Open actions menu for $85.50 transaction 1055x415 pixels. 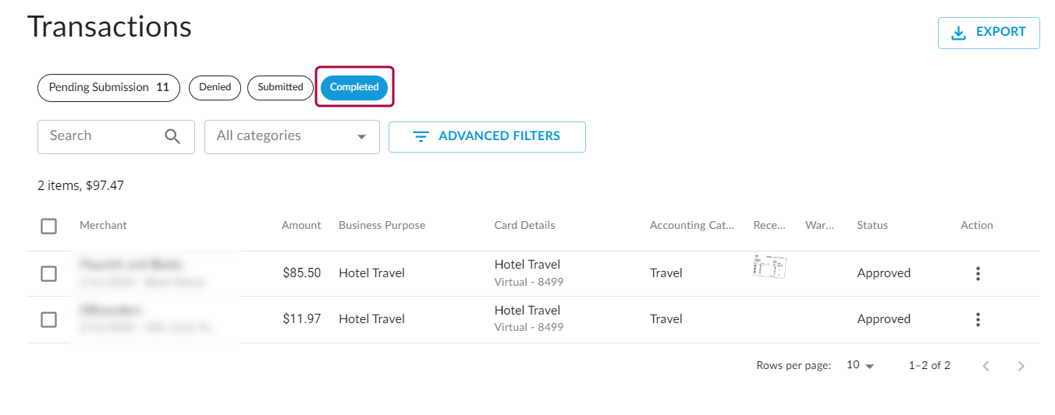click(977, 273)
